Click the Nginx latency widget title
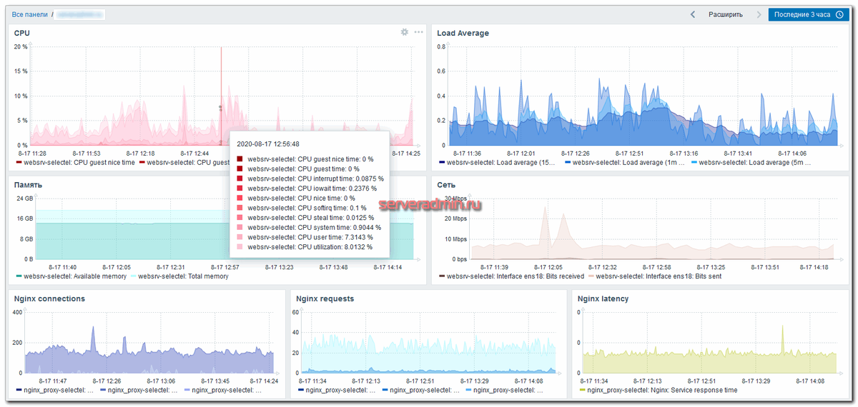The image size is (858, 407). coord(603,298)
